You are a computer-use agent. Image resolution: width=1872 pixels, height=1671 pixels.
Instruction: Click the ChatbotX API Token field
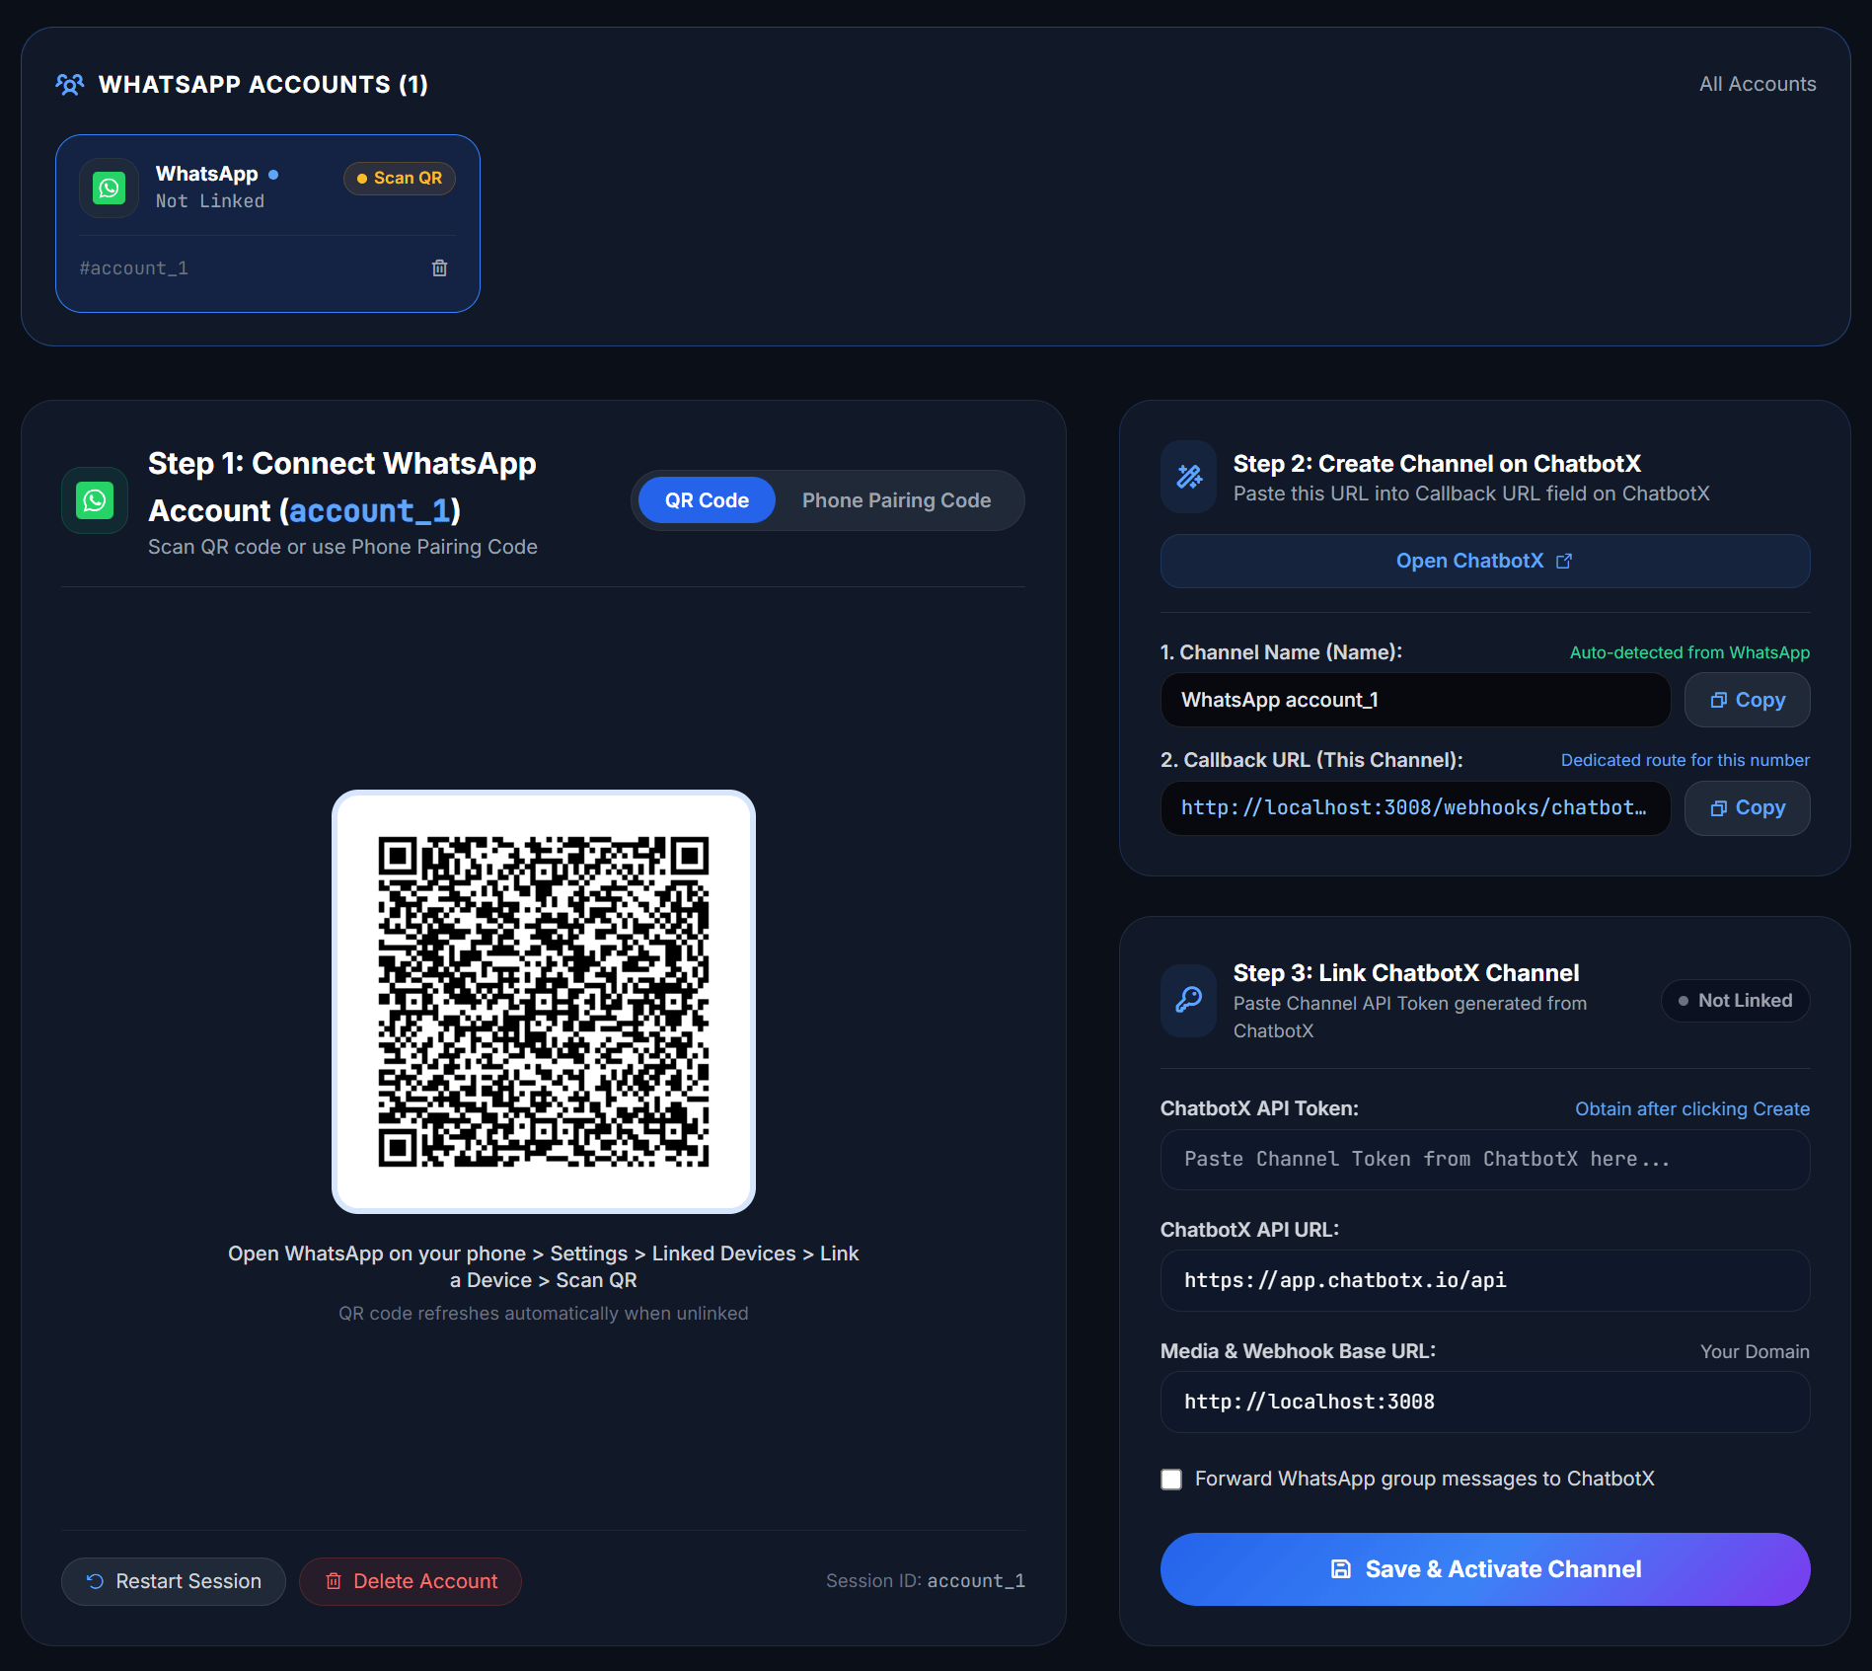pos(1485,1160)
